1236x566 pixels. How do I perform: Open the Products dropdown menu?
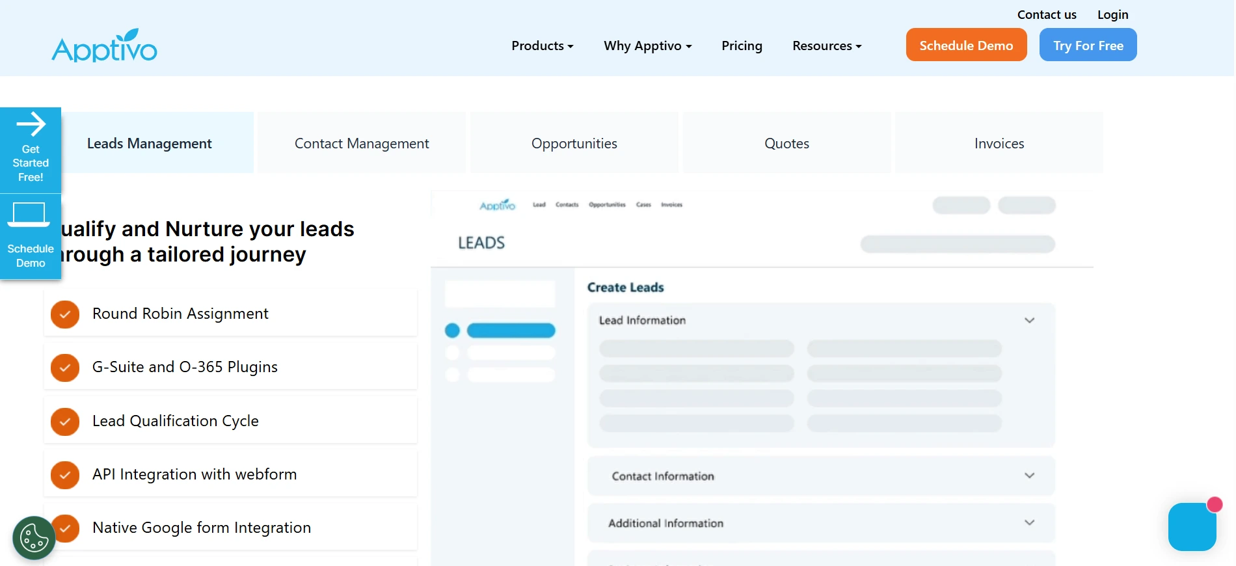point(542,46)
